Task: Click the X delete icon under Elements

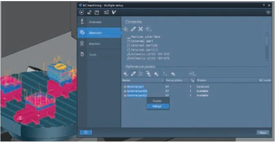Action: pos(140,29)
